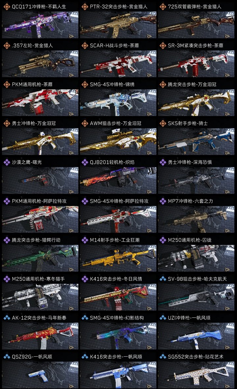The image size is (237, 389).
Task: Select the MP7冲锋枪-六套之力 skin card
Action: click(x=196, y=219)
